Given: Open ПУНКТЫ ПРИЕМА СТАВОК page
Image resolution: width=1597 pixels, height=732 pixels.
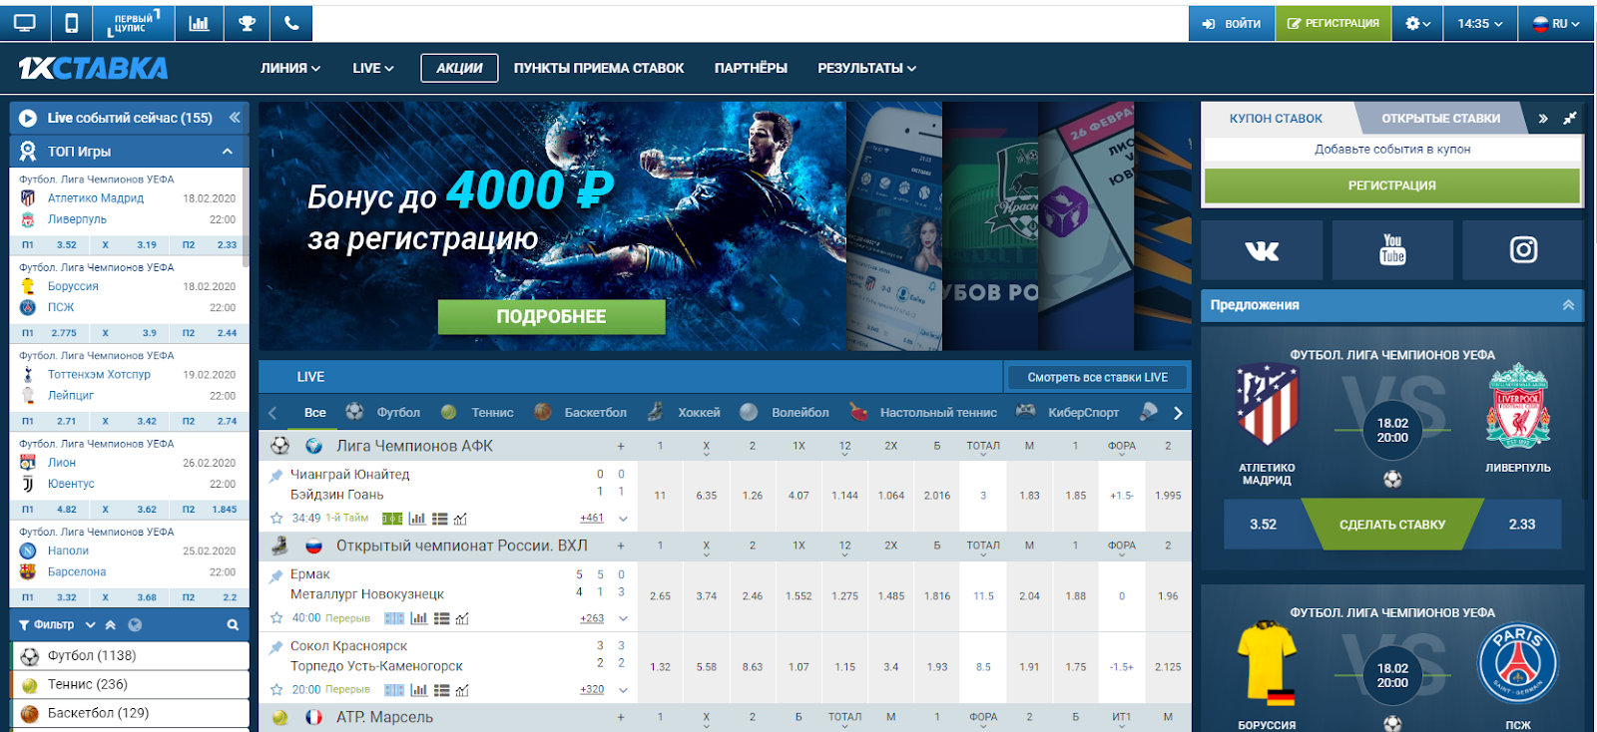Looking at the screenshot, I should (599, 68).
